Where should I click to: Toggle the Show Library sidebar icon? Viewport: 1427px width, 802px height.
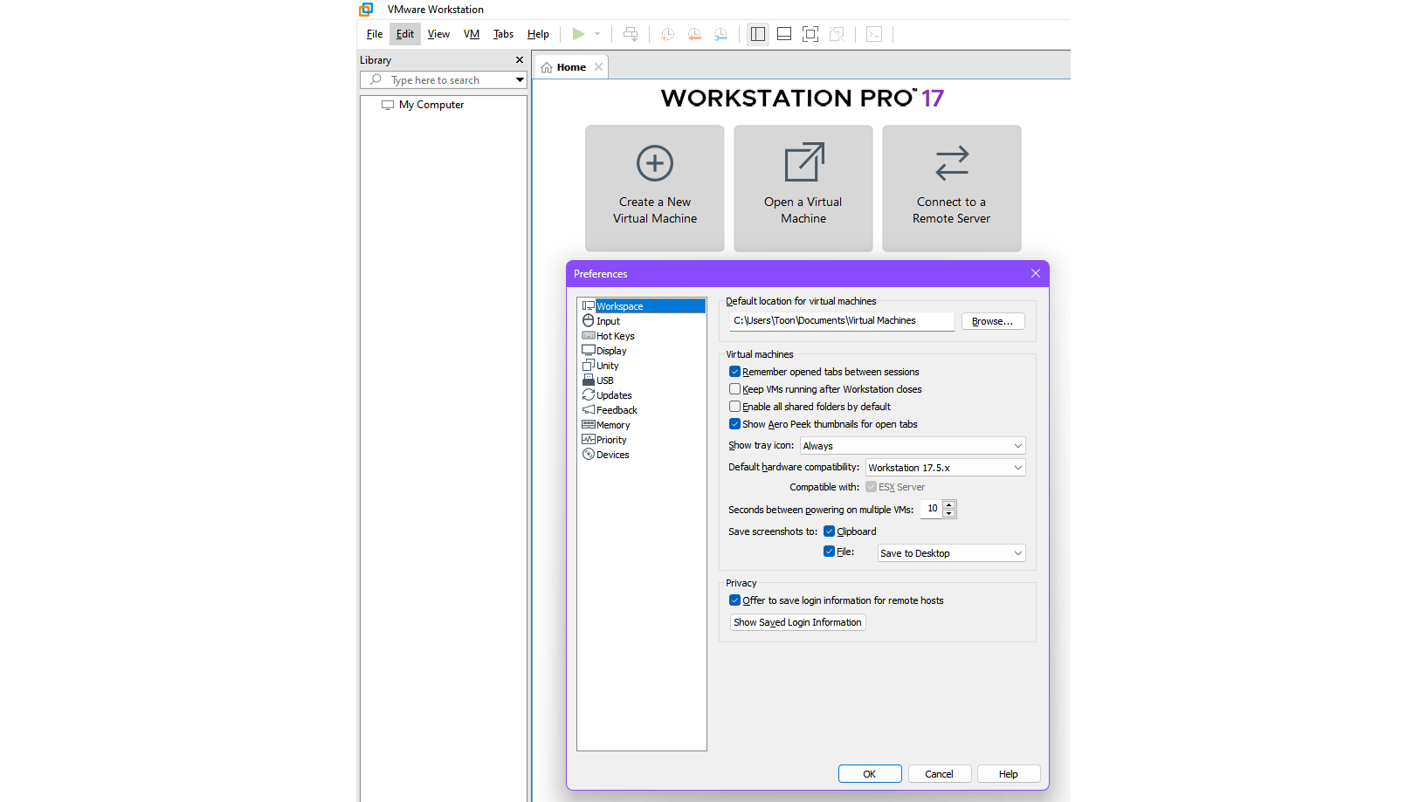[x=758, y=34]
